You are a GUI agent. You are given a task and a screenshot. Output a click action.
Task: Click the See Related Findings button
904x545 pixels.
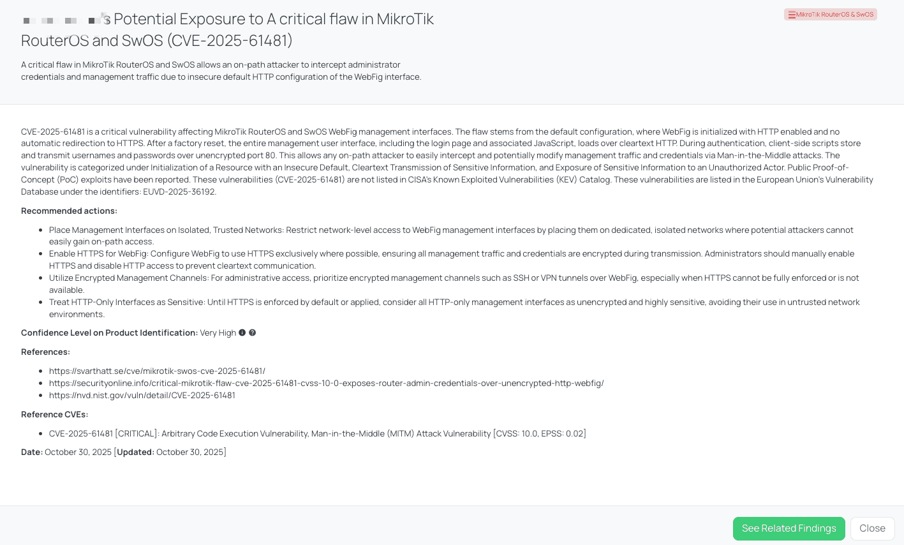(x=789, y=528)
